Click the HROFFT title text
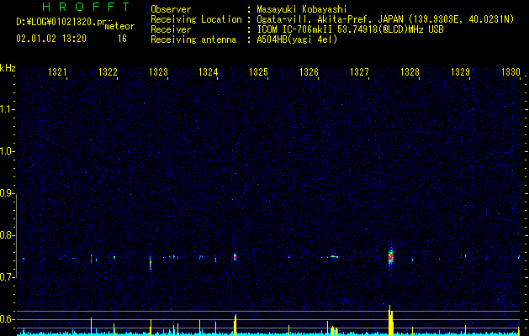529x336 pixels. [86, 7]
